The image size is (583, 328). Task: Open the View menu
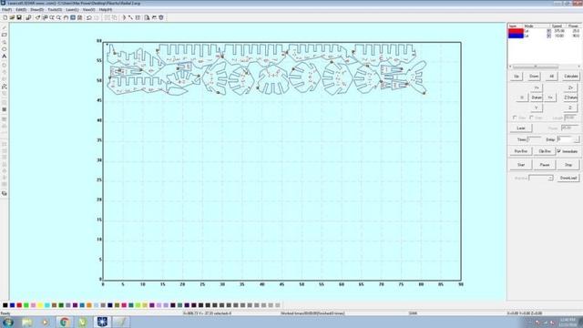click(88, 9)
